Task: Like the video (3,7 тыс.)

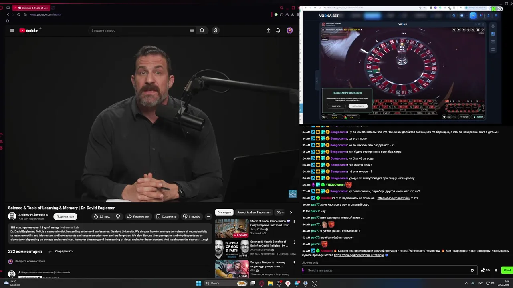Action: point(101,216)
